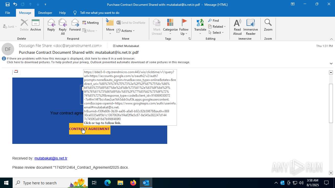Open the Zoom magnifier
Image resolution: width=335 pixels, height=188 pixels.
[268, 25]
